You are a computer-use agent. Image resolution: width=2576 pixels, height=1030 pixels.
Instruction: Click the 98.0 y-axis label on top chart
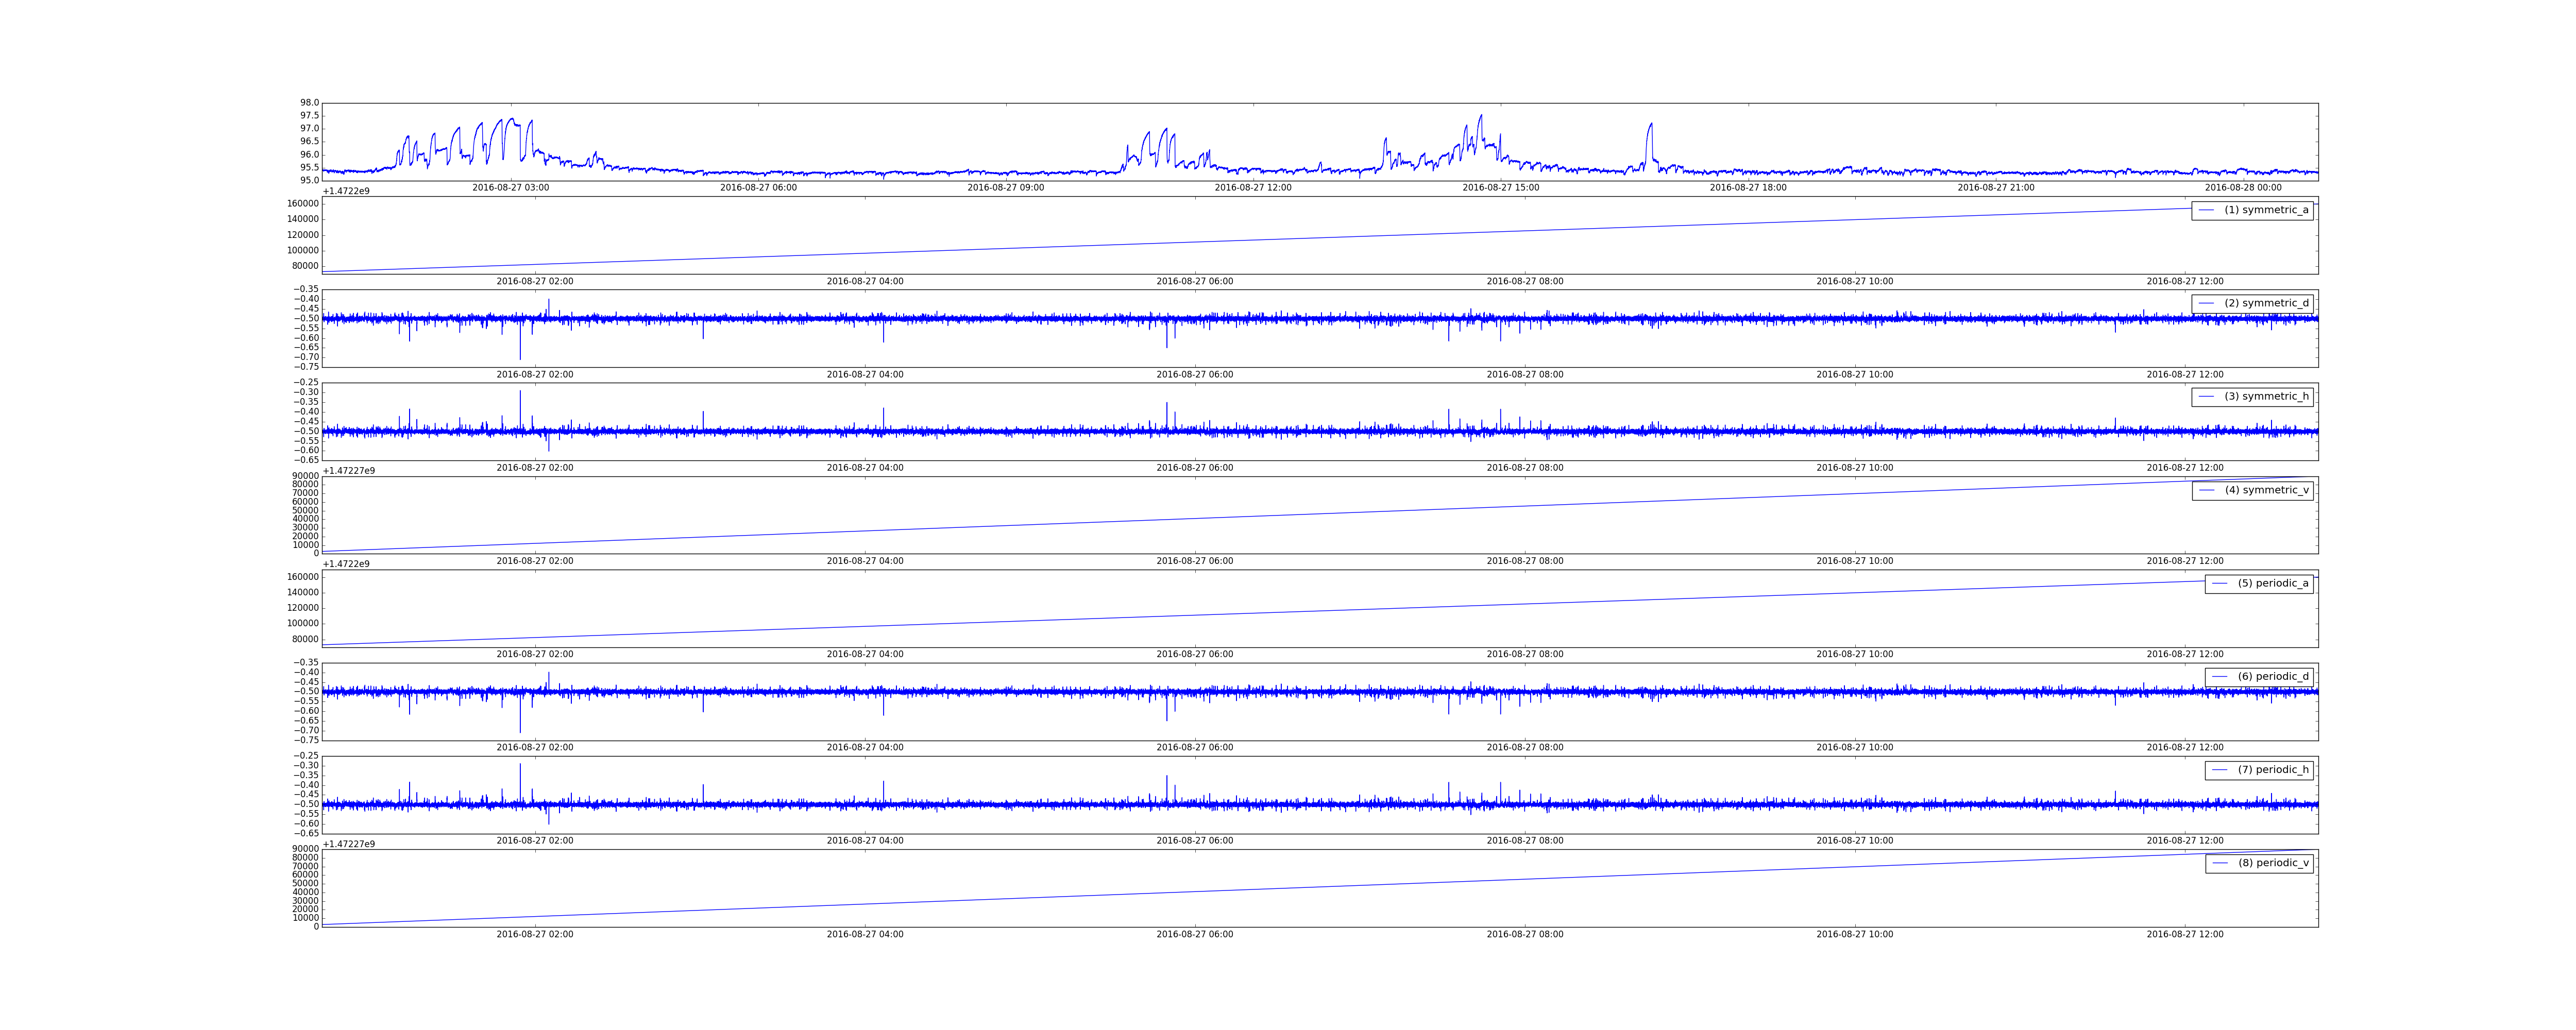(x=309, y=103)
